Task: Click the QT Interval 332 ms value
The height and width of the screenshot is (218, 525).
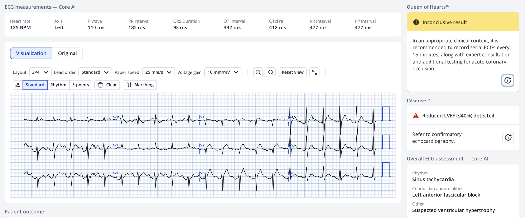Action: pyautogui.click(x=232, y=27)
